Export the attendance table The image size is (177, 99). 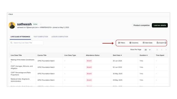160,43
